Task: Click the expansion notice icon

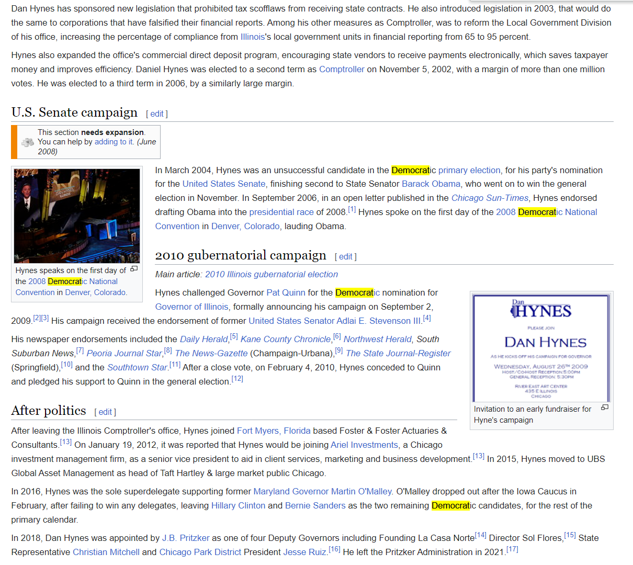Action: [x=27, y=142]
